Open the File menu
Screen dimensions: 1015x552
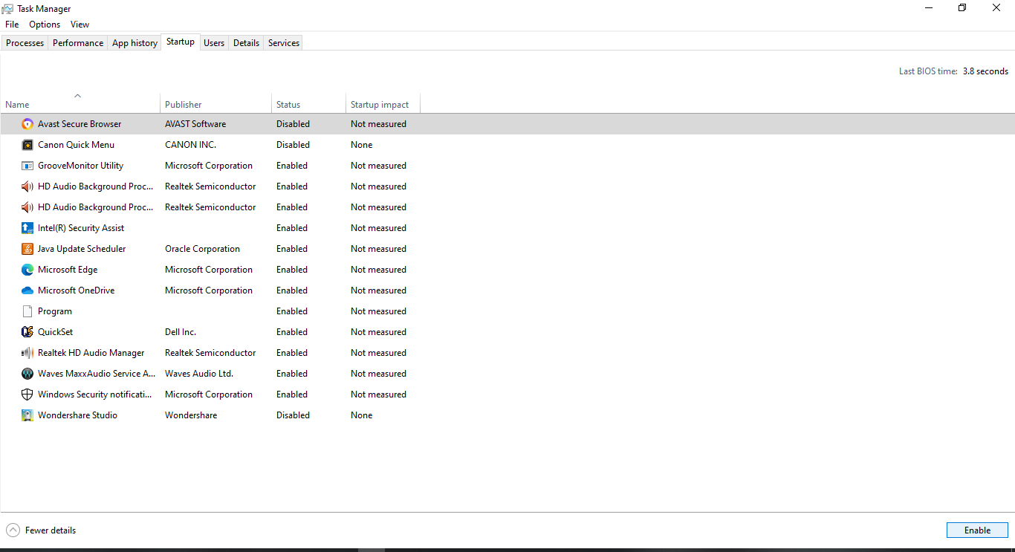coord(12,25)
